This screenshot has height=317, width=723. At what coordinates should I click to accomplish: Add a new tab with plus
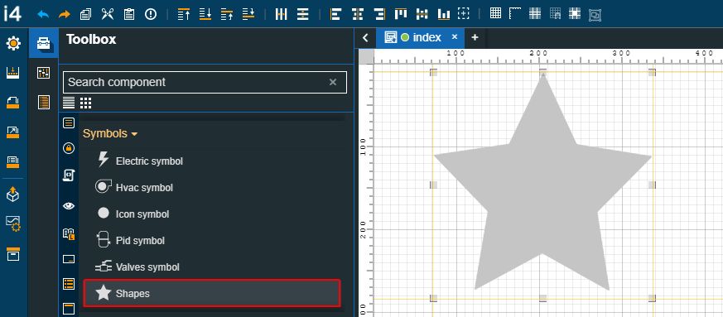click(475, 38)
